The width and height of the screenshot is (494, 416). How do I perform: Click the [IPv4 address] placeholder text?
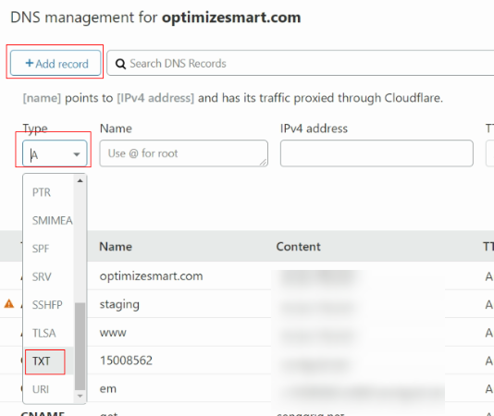pyautogui.click(x=155, y=98)
